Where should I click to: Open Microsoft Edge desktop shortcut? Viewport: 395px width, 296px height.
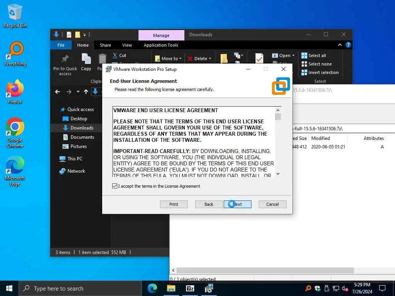pyautogui.click(x=15, y=171)
